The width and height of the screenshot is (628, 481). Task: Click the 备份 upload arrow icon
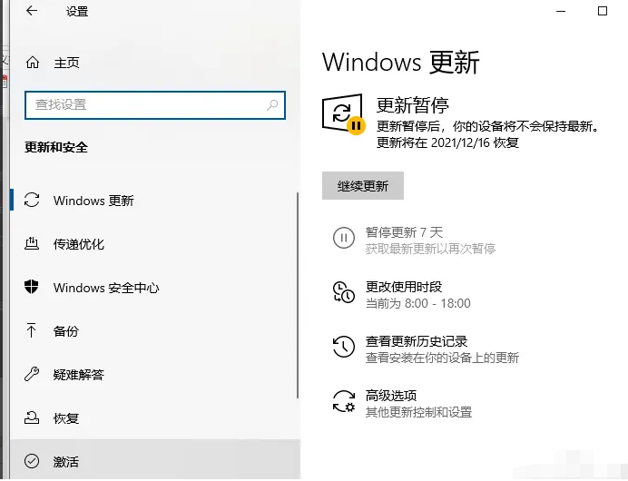point(33,331)
